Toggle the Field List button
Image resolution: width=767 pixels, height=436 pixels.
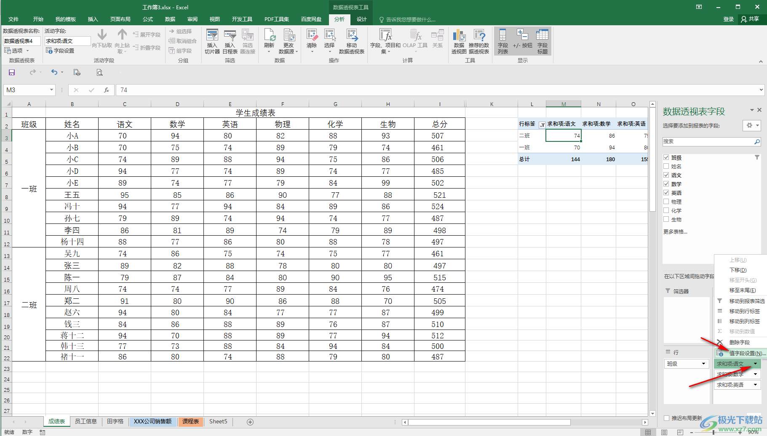pyautogui.click(x=502, y=41)
